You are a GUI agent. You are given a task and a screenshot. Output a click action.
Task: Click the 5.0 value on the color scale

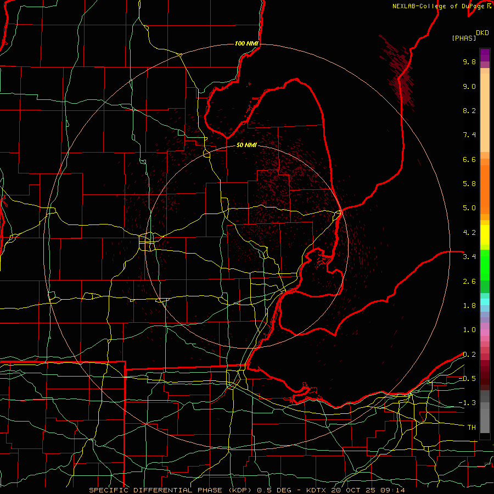[469, 208]
